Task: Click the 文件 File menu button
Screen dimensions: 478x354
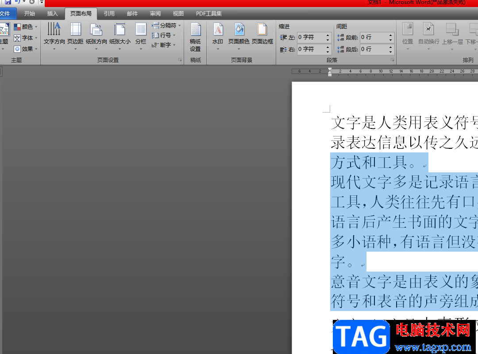Action: click(6, 14)
